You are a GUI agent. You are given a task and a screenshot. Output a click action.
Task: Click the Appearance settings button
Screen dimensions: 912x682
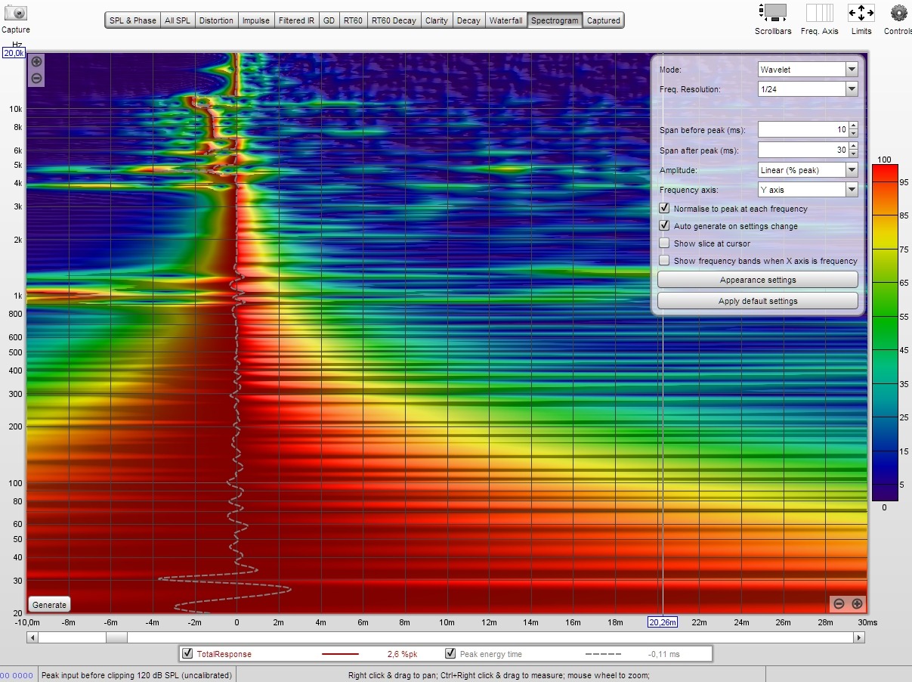(758, 280)
